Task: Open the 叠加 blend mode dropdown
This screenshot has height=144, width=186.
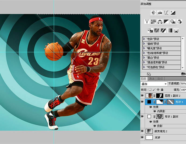Action: pyautogui.click(x=154, y=84)
